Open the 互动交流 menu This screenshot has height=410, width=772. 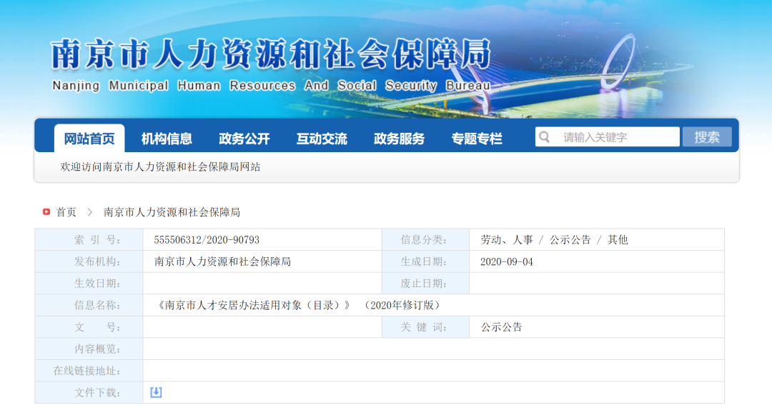click(322, 139)
